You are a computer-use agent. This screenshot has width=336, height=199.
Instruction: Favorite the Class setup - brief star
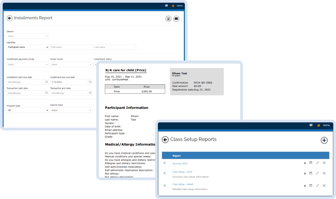click(165, 173)
